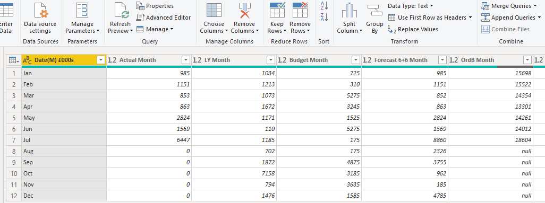Click the ABC type icon on Date(M) column
This screenshot has width=545, height=203.
tap(27, 60)
